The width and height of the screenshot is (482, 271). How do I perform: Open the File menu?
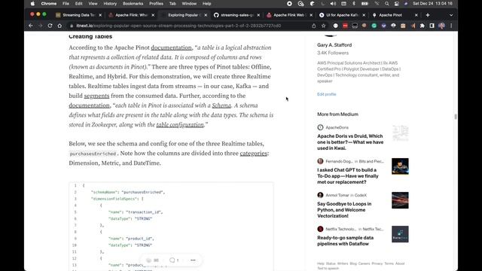pyautogui.click(x=66, y=4)
